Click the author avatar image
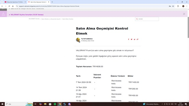The image size is (189, 106). coord(78,40)
